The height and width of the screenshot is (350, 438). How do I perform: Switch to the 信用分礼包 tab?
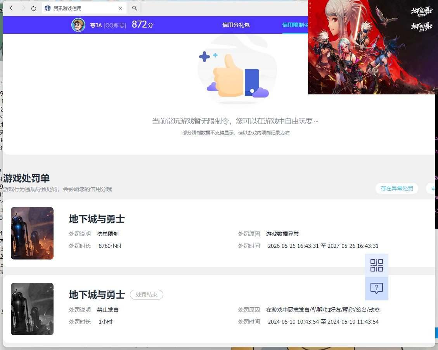[x=236, y=25]
